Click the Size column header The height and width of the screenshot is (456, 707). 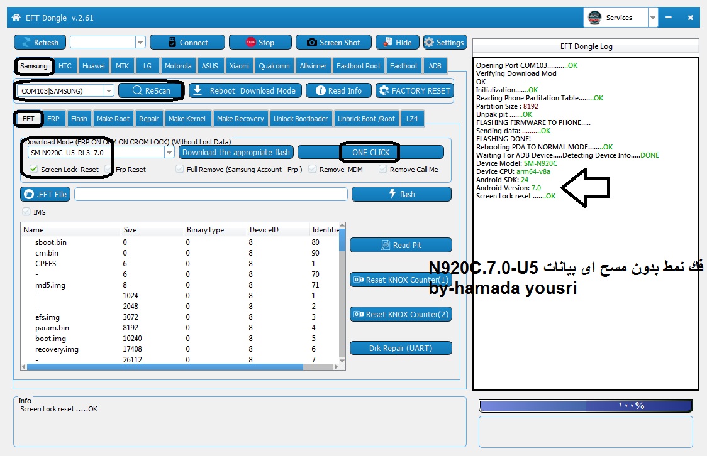point(152,230)
